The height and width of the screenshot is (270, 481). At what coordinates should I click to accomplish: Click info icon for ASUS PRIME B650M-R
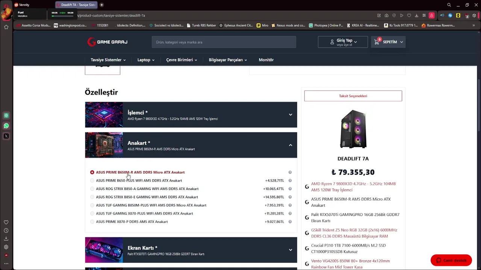pyautogui.click(x=290, y=172)
